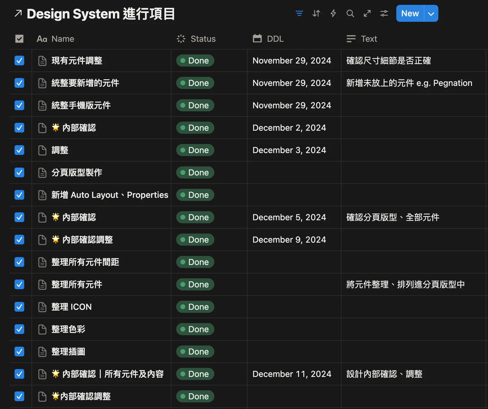Uncheck the 整理色彩 row checkbox
The image size is (488, 409).
pyautogui.click(x=19, y=329)
